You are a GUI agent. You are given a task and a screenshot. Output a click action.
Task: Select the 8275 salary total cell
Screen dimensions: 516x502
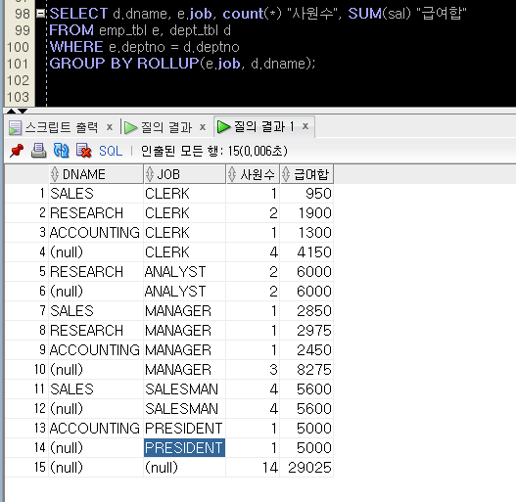pos(306,370)
